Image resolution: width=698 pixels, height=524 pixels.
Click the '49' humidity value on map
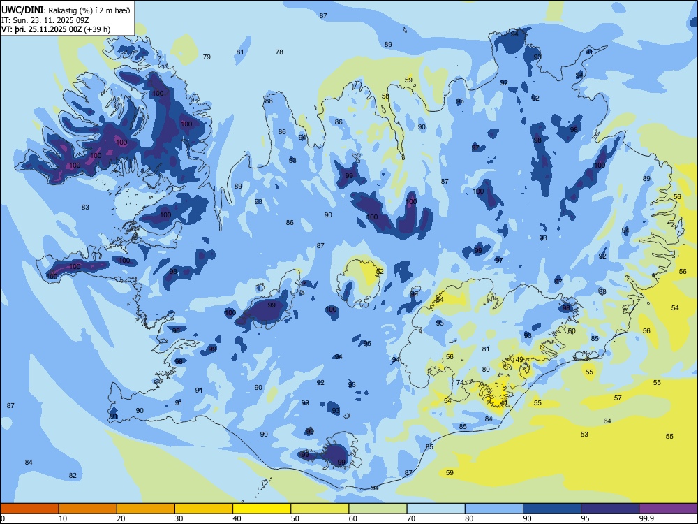[519, 360]
